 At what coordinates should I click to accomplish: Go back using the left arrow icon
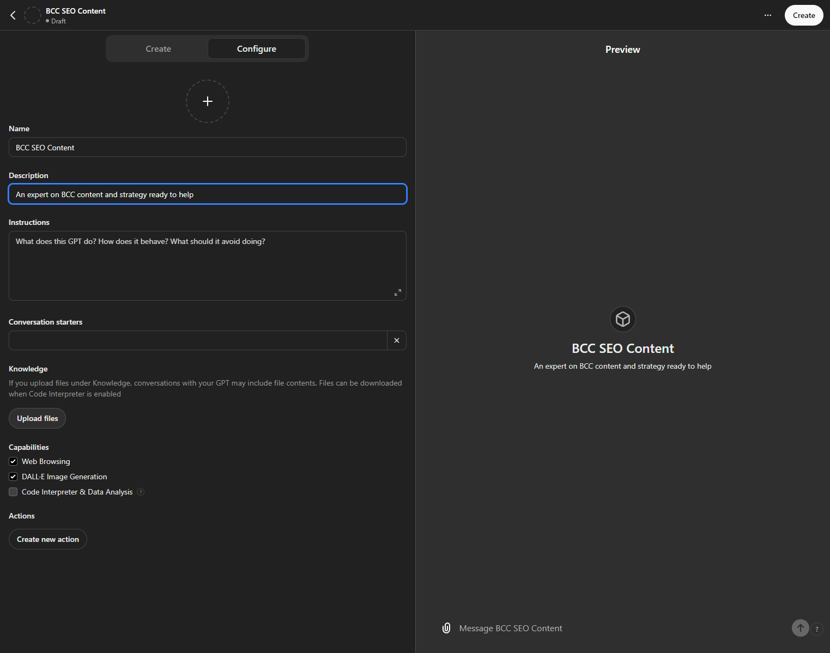point(13,15)
